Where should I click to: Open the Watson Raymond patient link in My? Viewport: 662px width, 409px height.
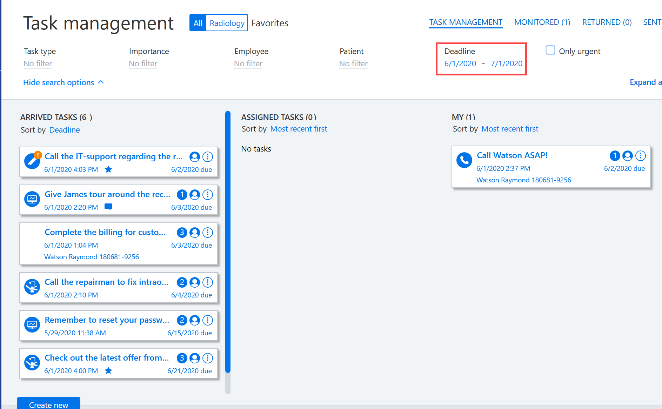[523, 180]
